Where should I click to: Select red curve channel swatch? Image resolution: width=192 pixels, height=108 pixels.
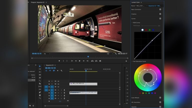146,30
